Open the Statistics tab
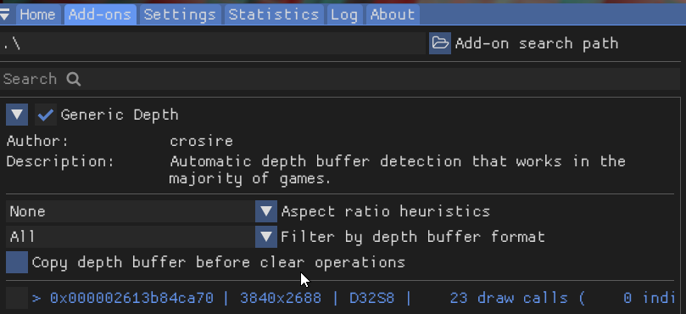 [274, 14]
